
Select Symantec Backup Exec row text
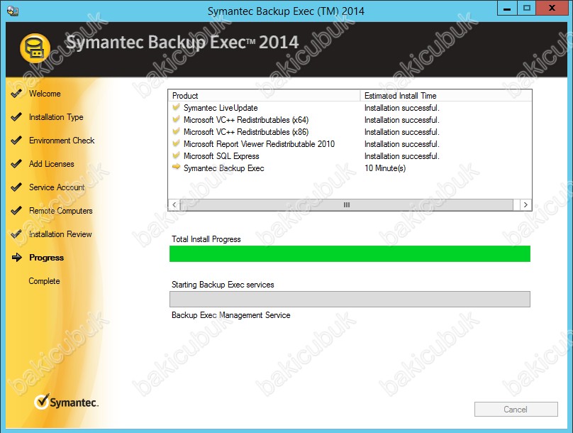pos(223,168)
